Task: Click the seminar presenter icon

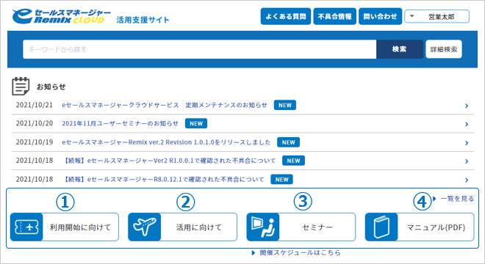Action: click(263, 227)
